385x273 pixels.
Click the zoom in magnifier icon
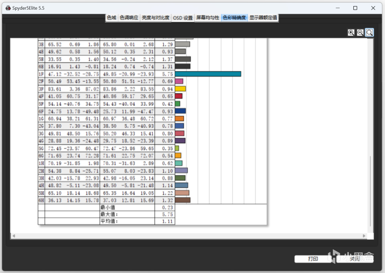(351, 32)
